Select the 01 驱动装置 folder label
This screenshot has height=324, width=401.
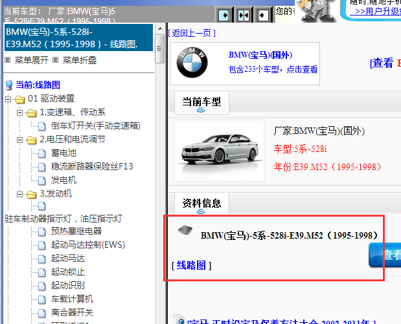(51, 98)
